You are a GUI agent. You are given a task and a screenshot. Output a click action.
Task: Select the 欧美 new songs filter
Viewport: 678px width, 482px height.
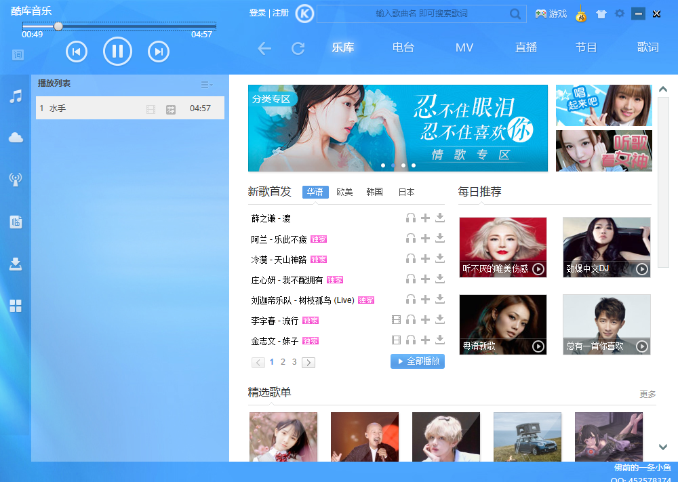click(344, 192)
